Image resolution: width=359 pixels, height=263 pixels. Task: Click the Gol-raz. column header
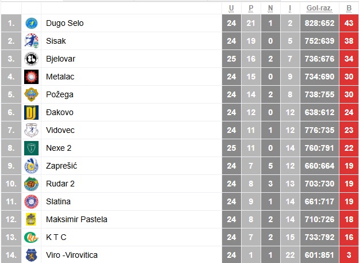coord(319,8)
